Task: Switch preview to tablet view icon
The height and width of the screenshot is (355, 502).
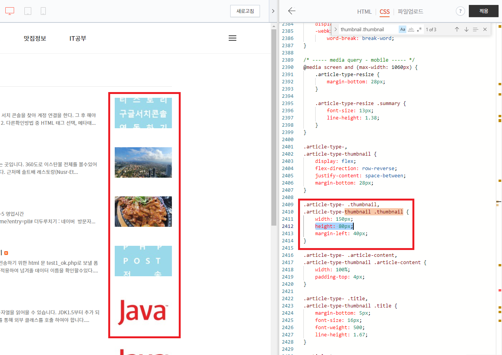Action: click(x=28, y=11)
